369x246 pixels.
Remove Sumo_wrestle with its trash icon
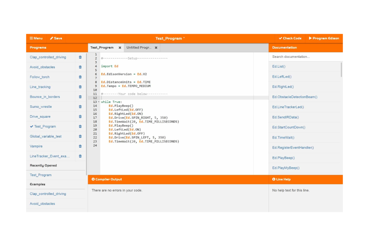[x=80, y=107]
